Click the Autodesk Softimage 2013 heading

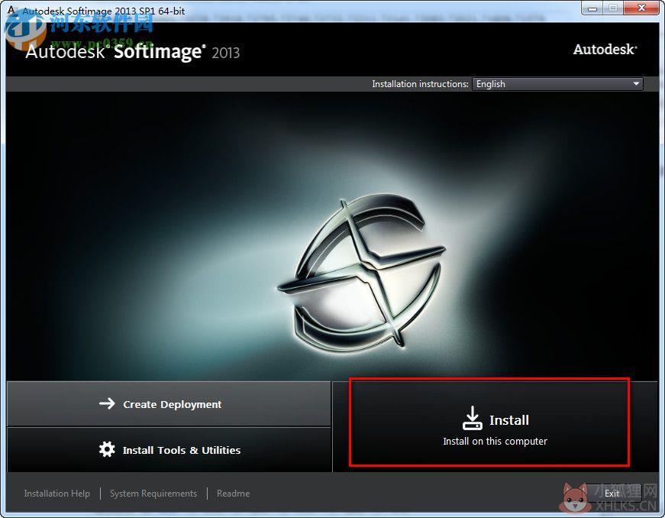coord(132,52)
